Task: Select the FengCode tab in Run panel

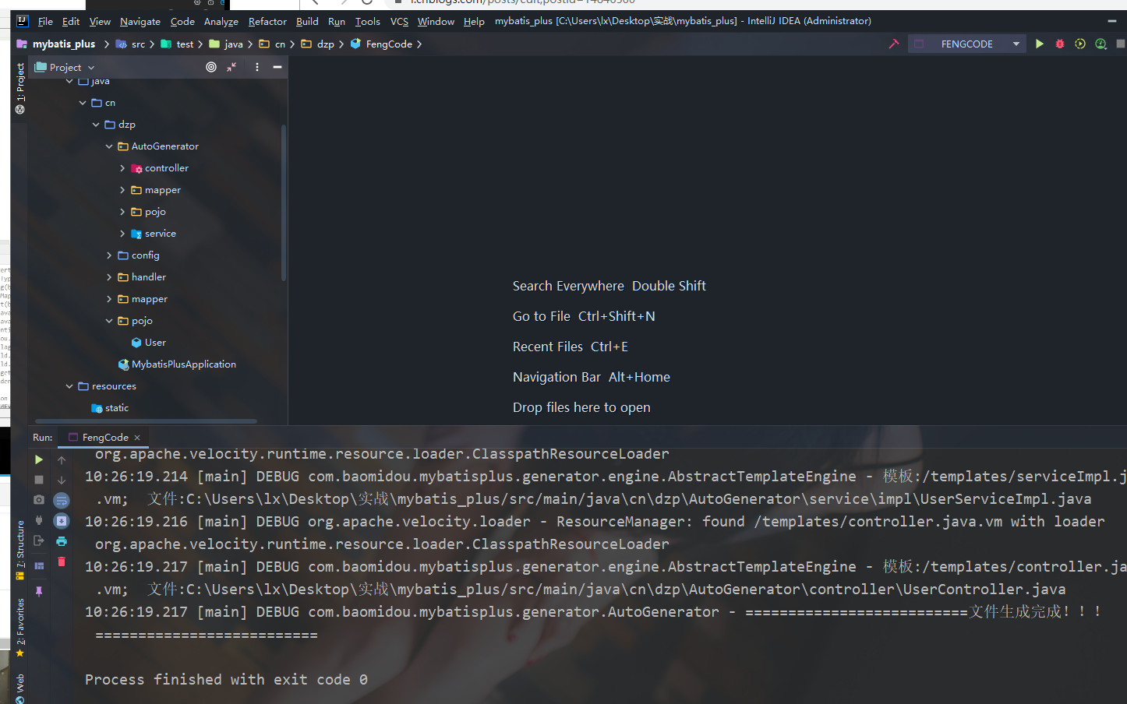Action: click(104, 438)
